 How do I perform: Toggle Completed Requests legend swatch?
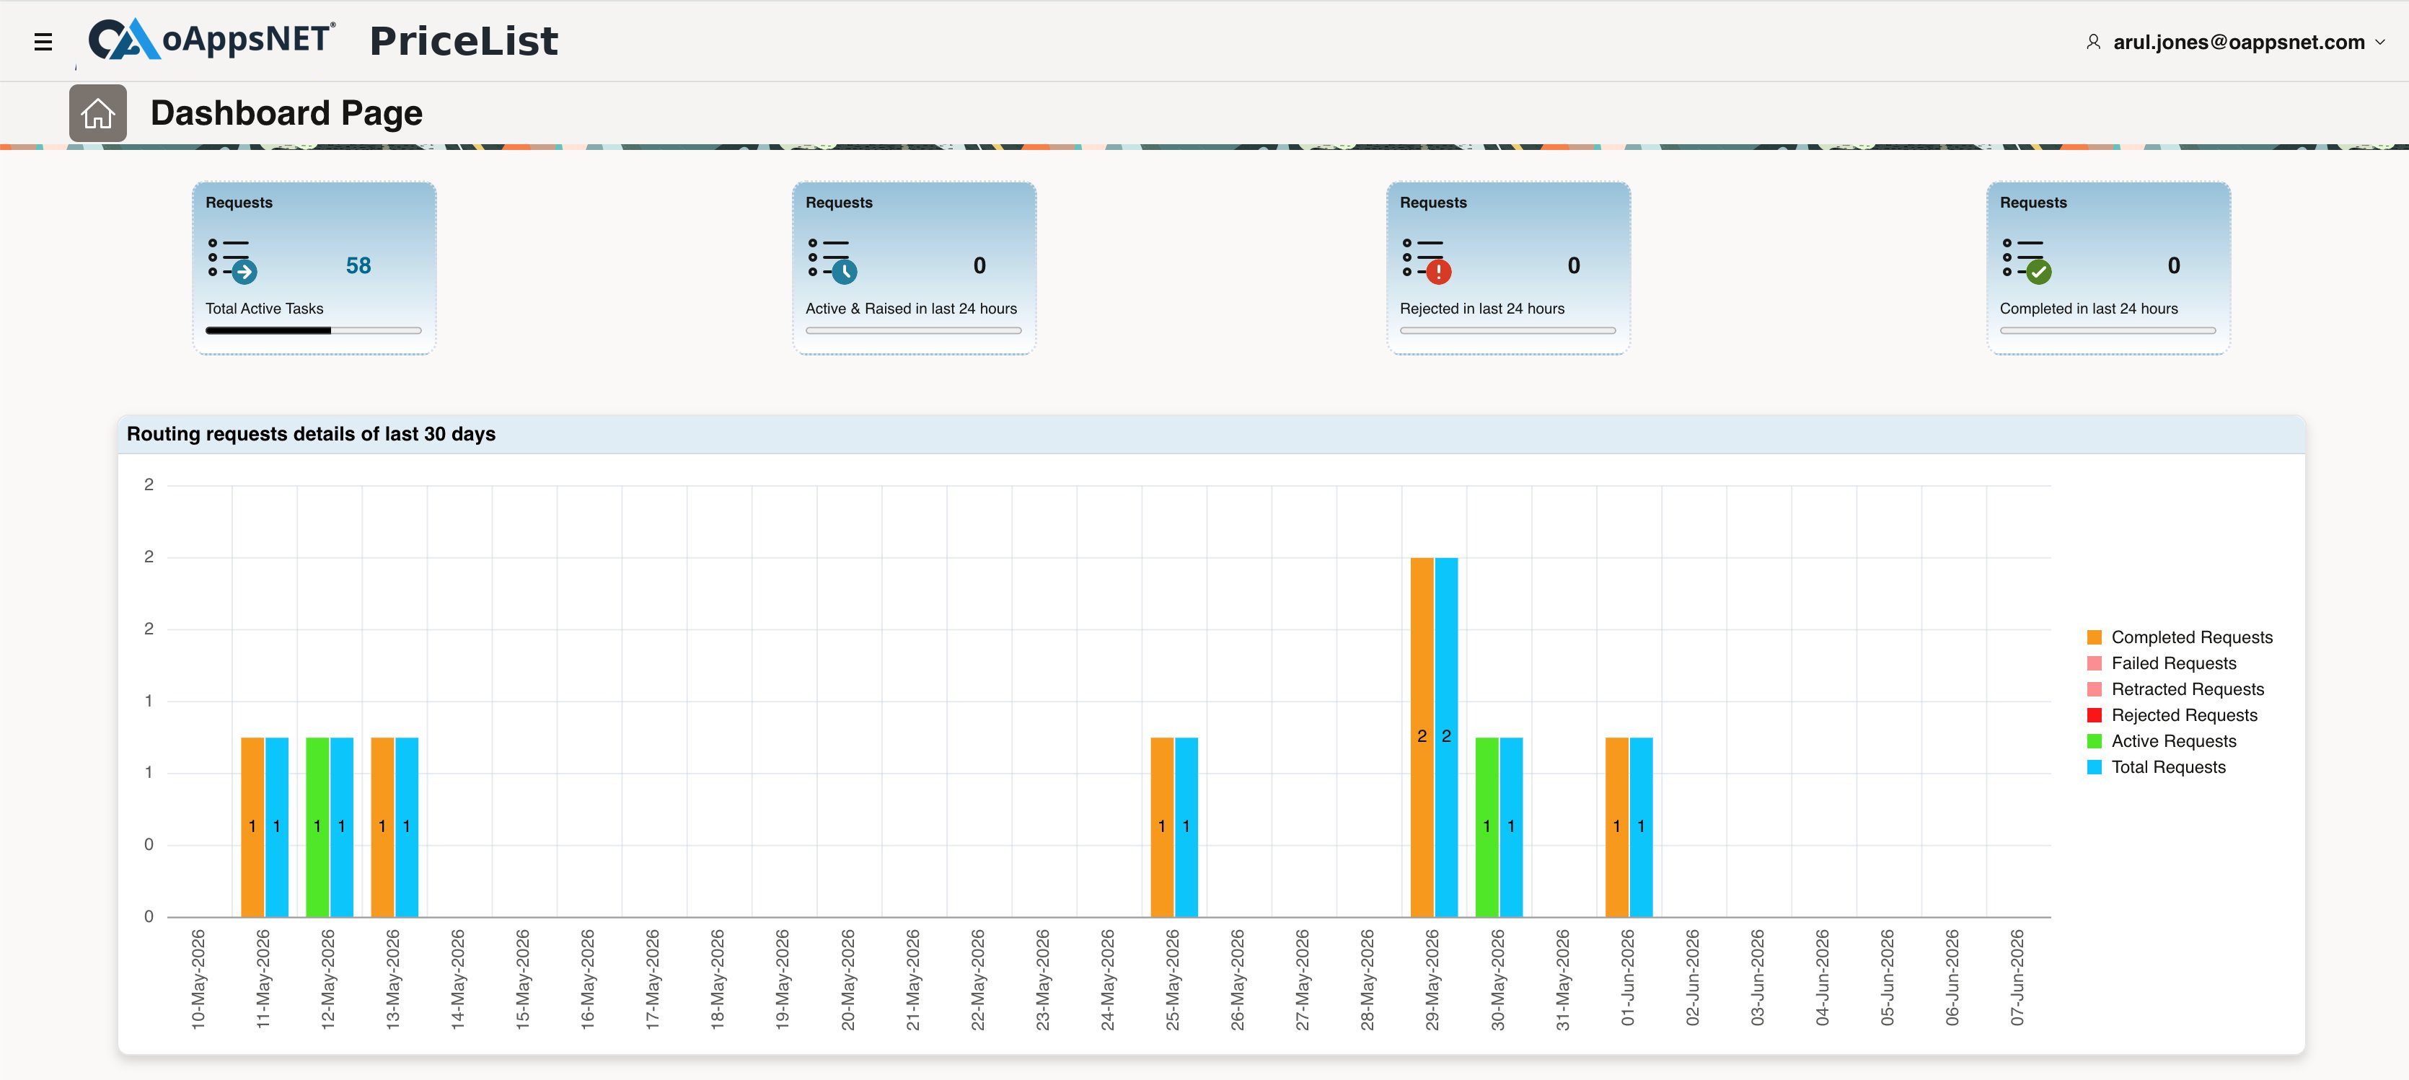2094,638
